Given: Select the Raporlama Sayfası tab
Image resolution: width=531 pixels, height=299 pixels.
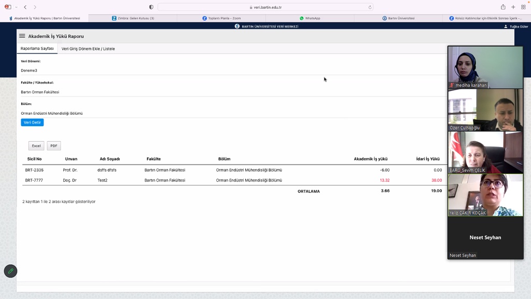Looking at the screenshot, I should click(x=37, y=49).
